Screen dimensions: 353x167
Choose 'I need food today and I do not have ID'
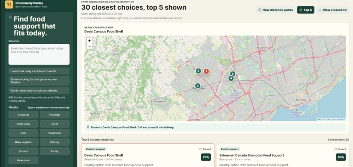[39, 71]
